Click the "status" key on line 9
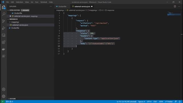This screenshot has height=103, width=183. coord(84,33)
